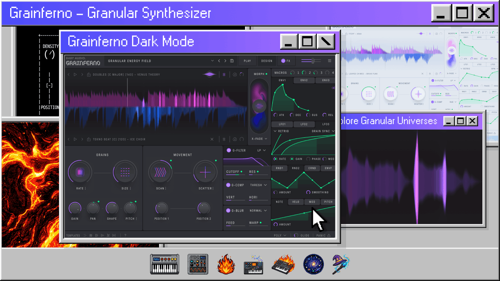Screen dimensions: 500x281
Task: Adjust the master volume slider
Action: pos(311,61)
